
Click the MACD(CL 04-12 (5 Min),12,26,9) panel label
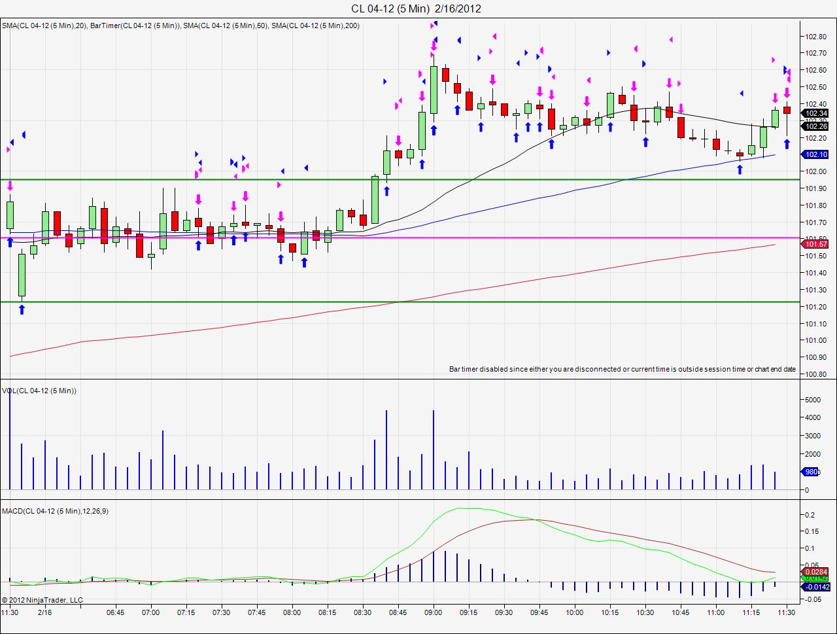[x=55, y=511]
